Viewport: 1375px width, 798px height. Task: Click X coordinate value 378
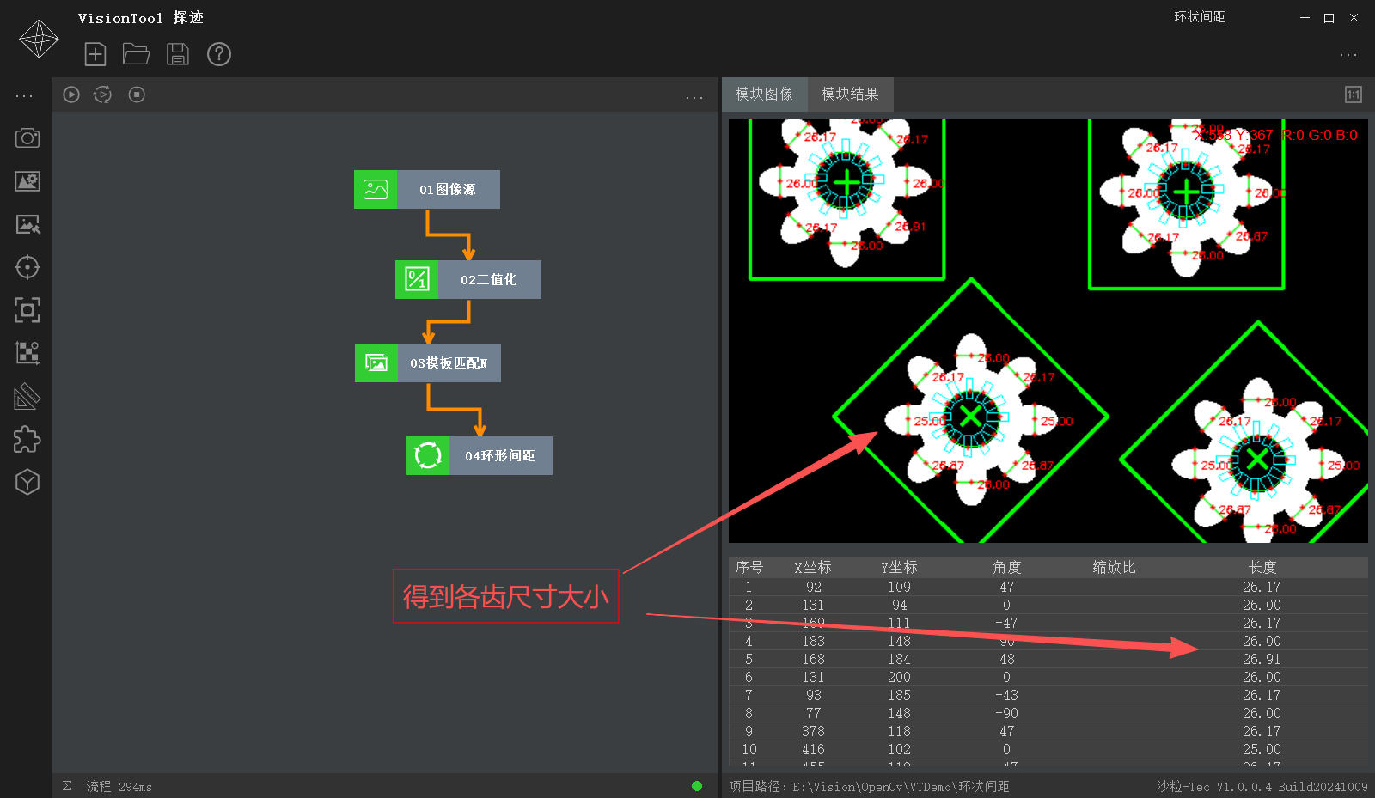(813, 731)
